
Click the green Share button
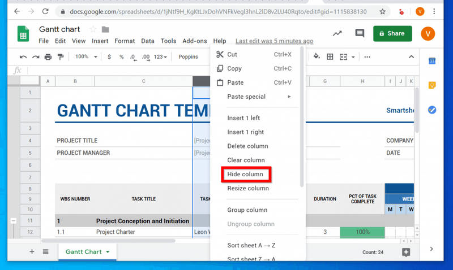(x=392, y=33)
